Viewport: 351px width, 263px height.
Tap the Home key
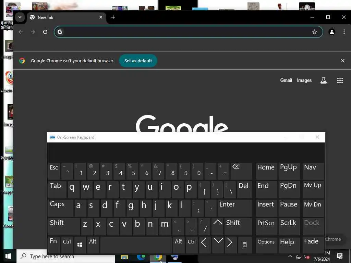[266, 171]
